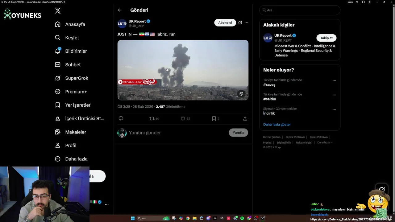Open OBS Studio from taskbar

point(256,218)
